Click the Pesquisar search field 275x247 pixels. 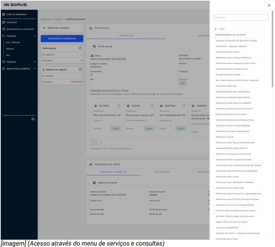click(241, 17)
